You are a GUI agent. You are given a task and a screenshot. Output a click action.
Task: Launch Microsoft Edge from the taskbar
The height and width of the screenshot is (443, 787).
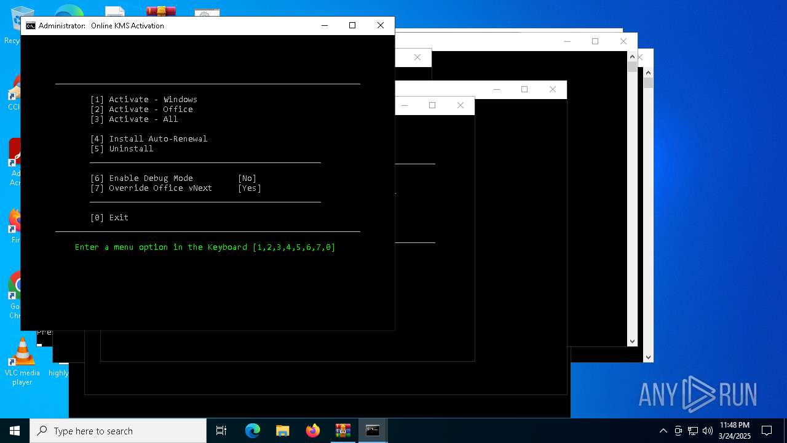(253, 431)
